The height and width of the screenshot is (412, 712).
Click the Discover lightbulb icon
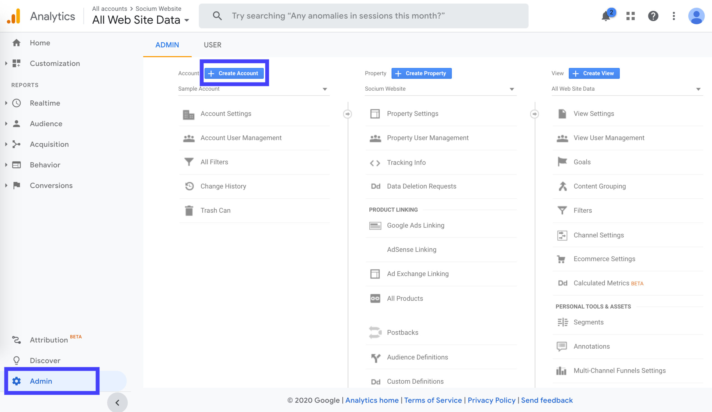point(16,361)
